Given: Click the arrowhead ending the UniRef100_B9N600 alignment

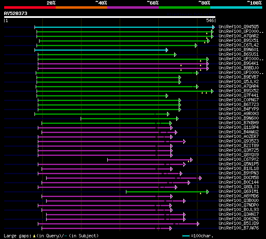Looking at the screenshot, I should pyautogui.click(x=177, y=119).
